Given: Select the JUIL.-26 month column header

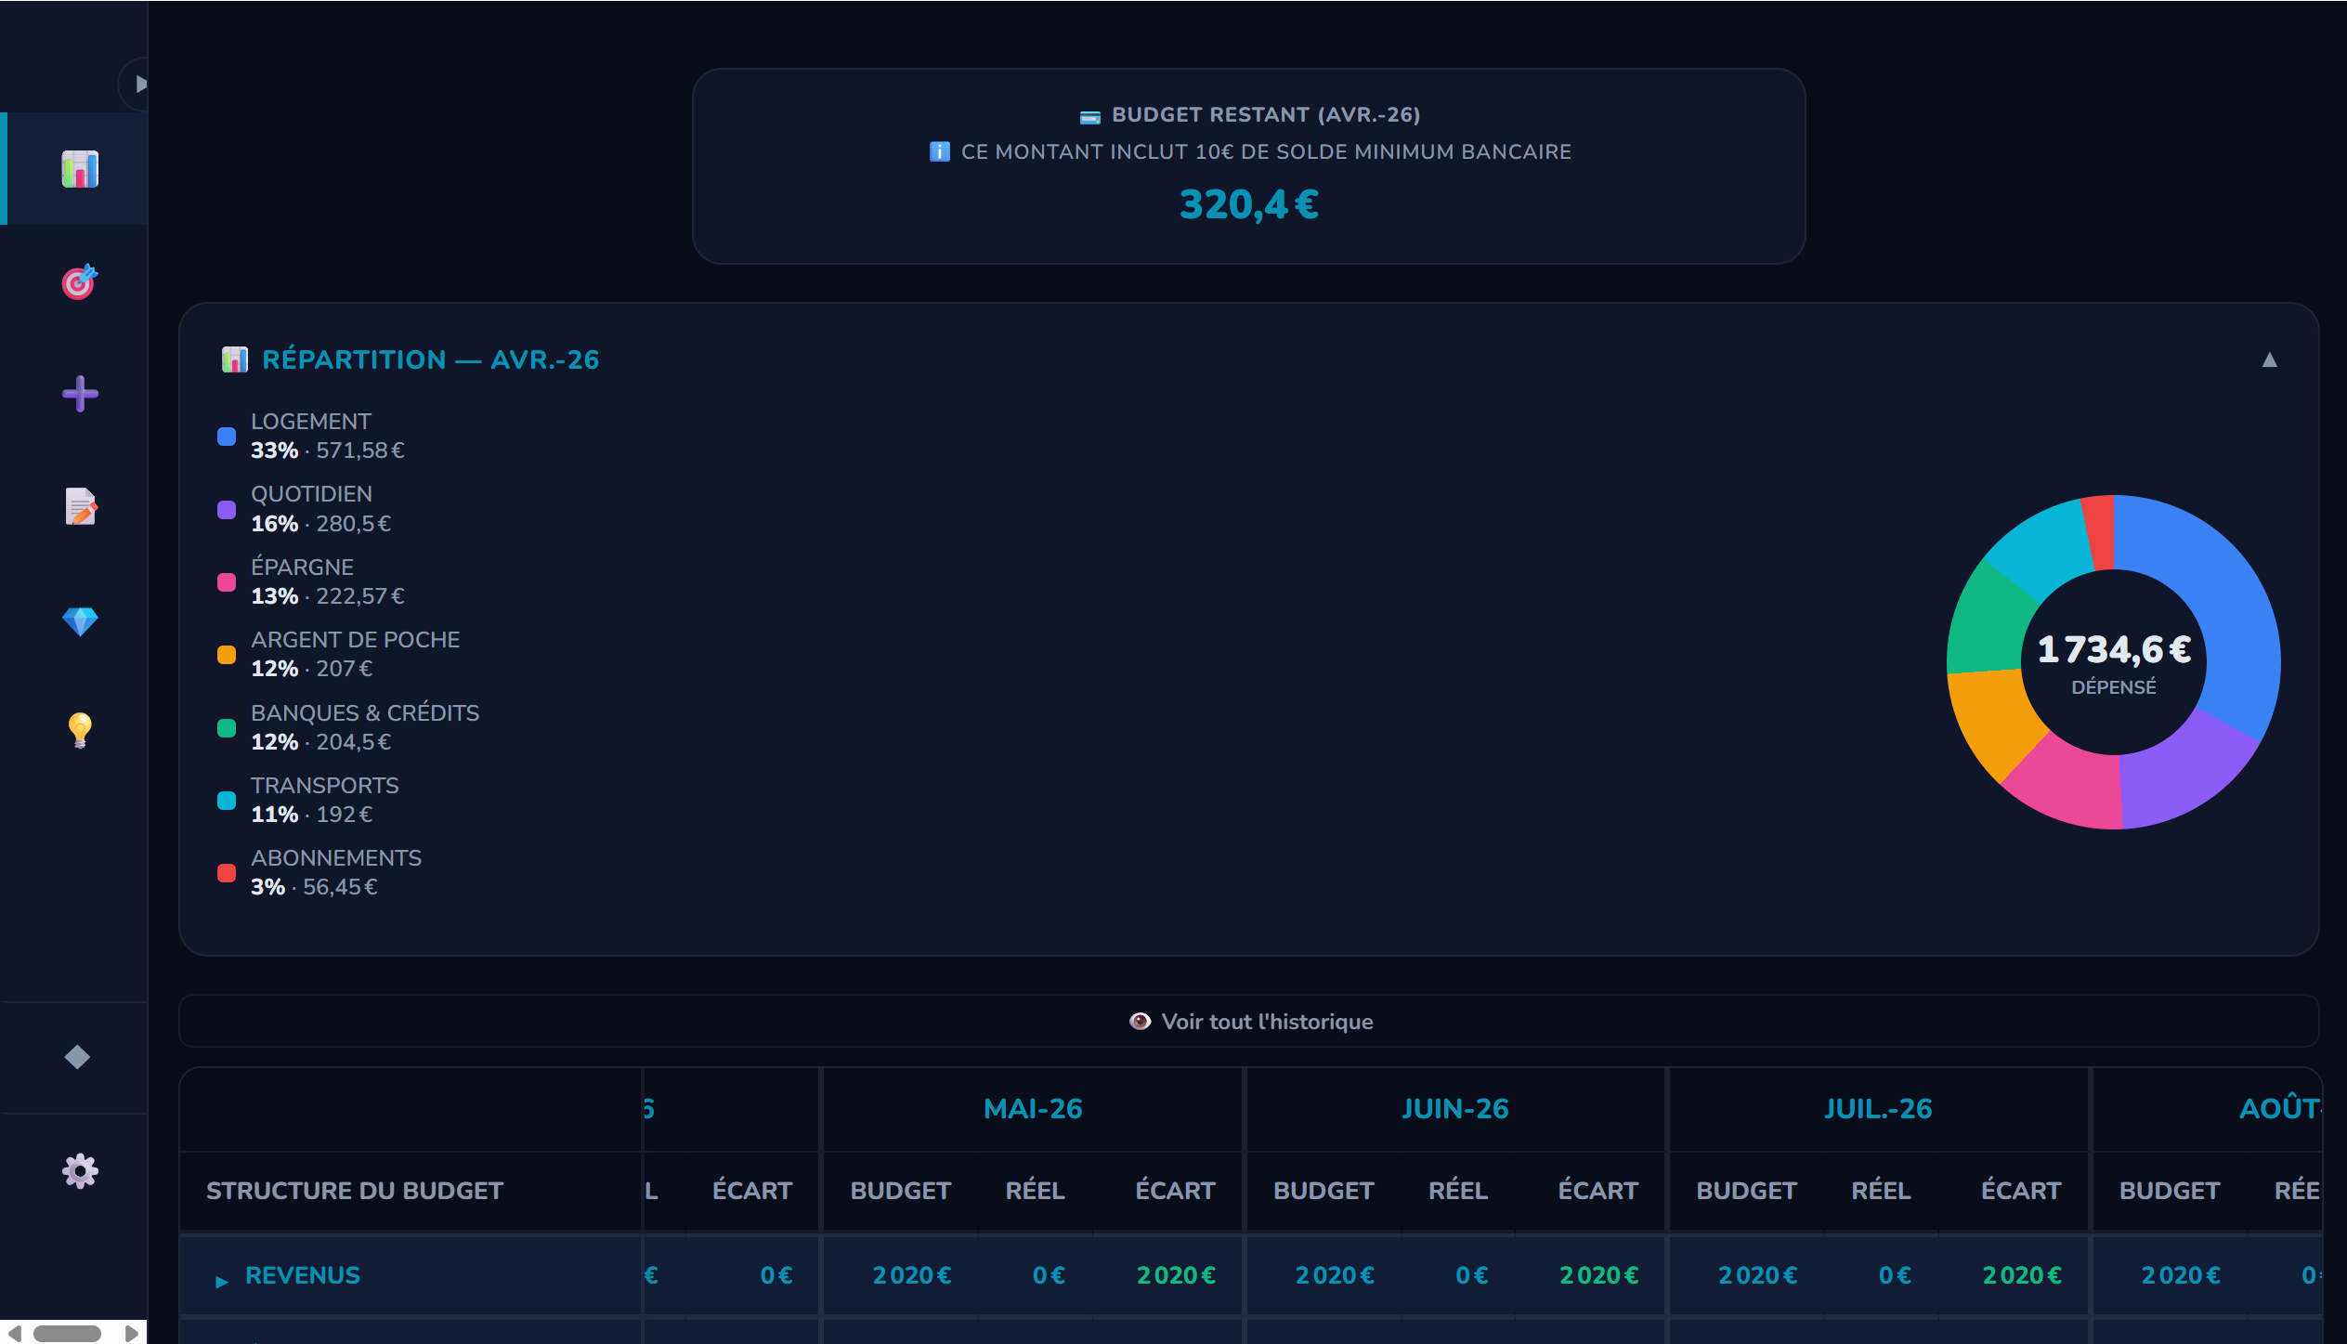Looking at the screenshot, I should point(1877,1108).
